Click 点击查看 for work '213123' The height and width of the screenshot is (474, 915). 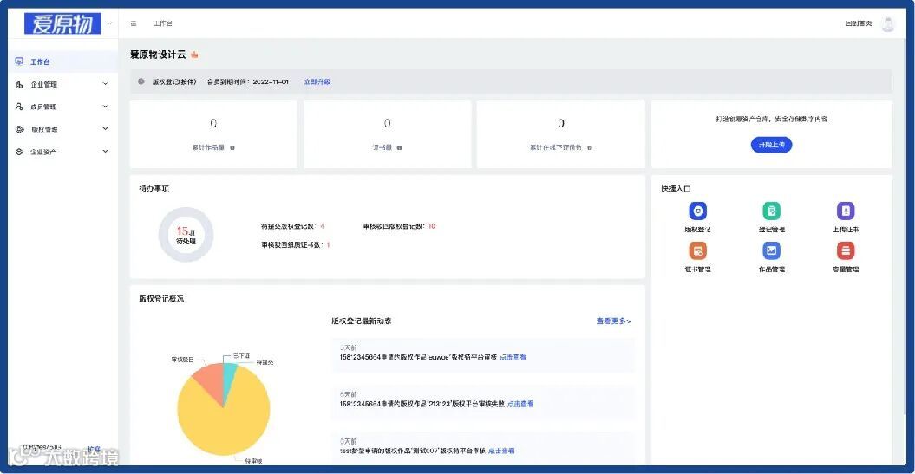[x=520, y=404]
